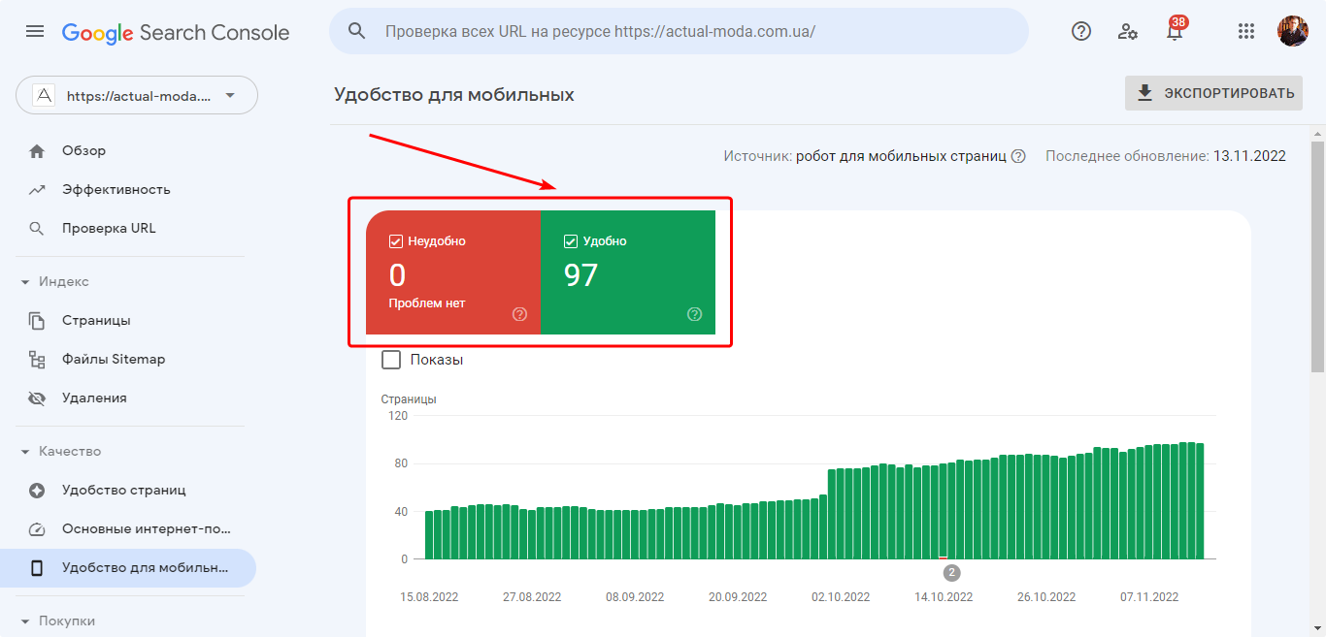The width and height of the screenshot is (1326, 637).
Task: Click the property favicon in site selector
Action: coord(44,95)
